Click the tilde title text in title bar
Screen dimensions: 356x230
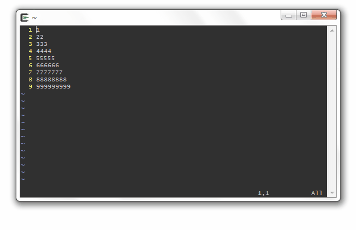[34, 17]
